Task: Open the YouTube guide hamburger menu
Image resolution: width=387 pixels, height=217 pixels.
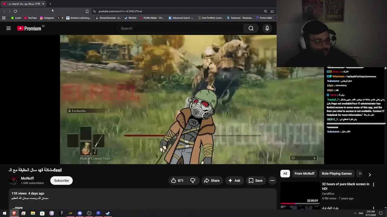Action: coord(8,28)
